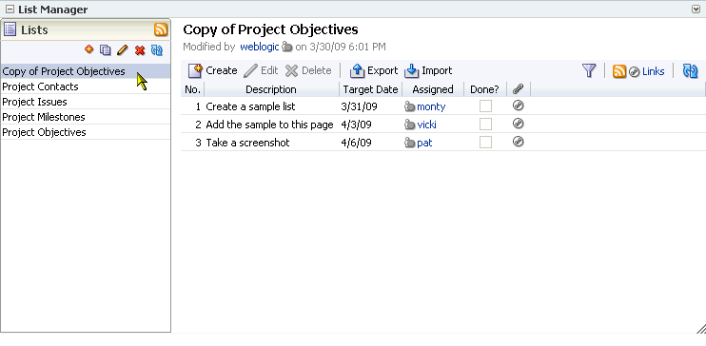Sort by Assigned column header

[x=433, y=89]
